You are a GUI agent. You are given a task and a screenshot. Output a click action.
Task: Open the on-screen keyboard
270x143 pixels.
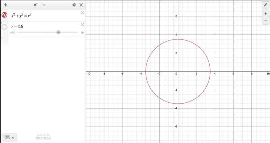7,137
